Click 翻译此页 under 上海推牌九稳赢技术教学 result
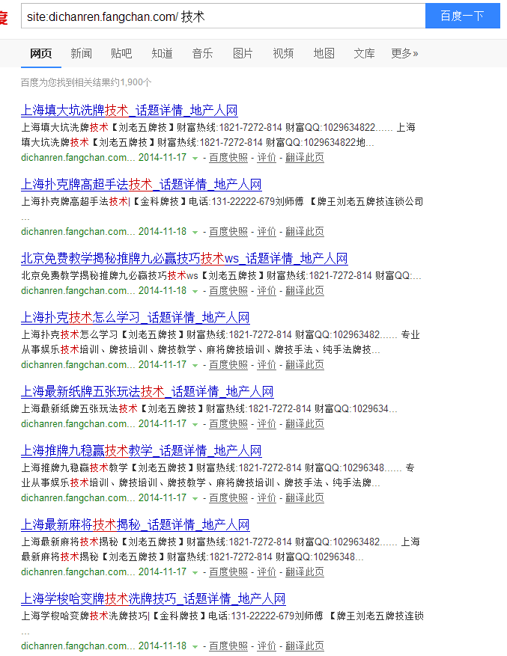 305,498
